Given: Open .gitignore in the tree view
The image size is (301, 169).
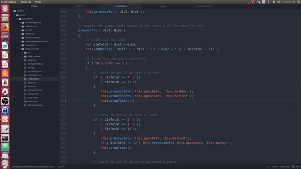Looking at the screenshot, I should click(x=32, y=60).
